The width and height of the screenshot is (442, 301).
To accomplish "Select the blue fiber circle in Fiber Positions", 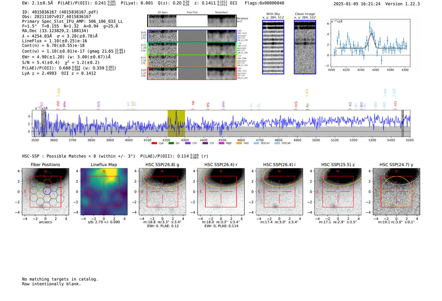I will [x=47, y=191].
